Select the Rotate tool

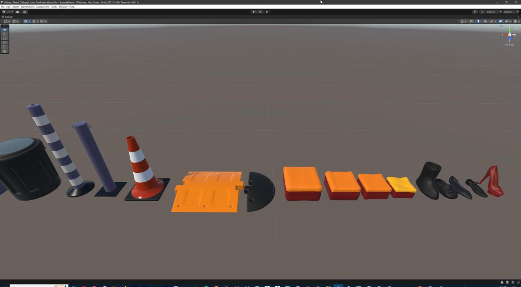tap(4, 38)
